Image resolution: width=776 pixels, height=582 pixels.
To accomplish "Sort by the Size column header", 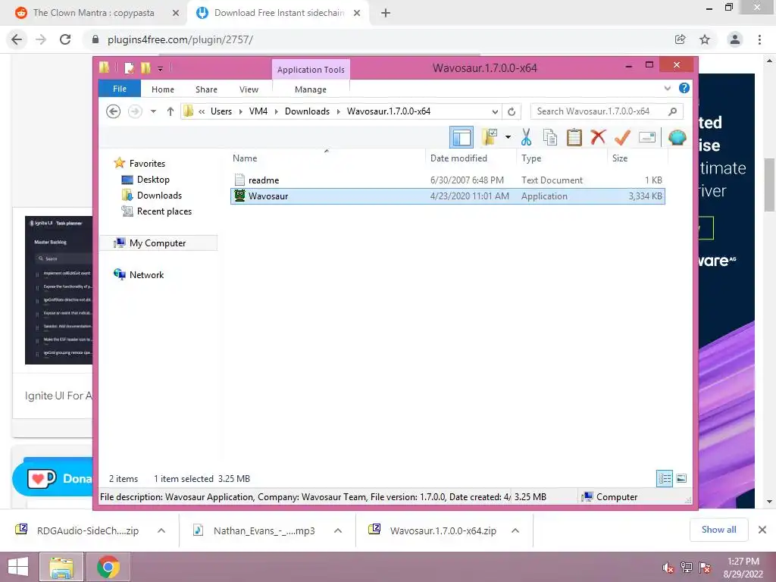I will pyautogui.click(x=620, y=158).
